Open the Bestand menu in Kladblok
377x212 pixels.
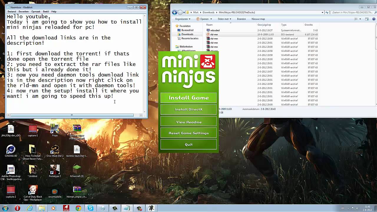click(x=12, y=11)
